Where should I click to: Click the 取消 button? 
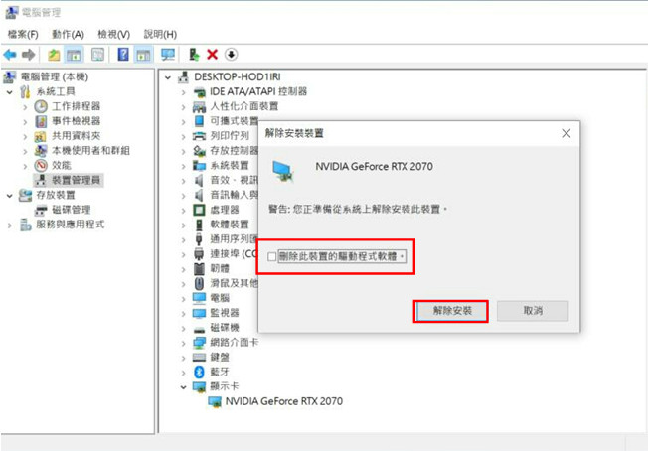(x=532, y=311)
